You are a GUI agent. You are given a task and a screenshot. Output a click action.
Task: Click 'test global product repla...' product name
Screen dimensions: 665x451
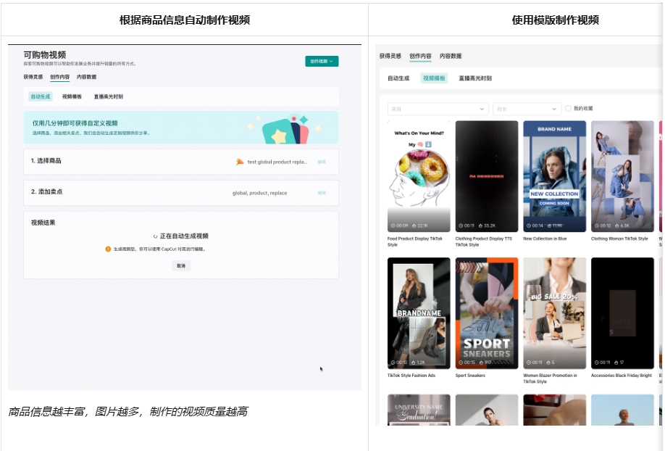[x=277, y=162]
